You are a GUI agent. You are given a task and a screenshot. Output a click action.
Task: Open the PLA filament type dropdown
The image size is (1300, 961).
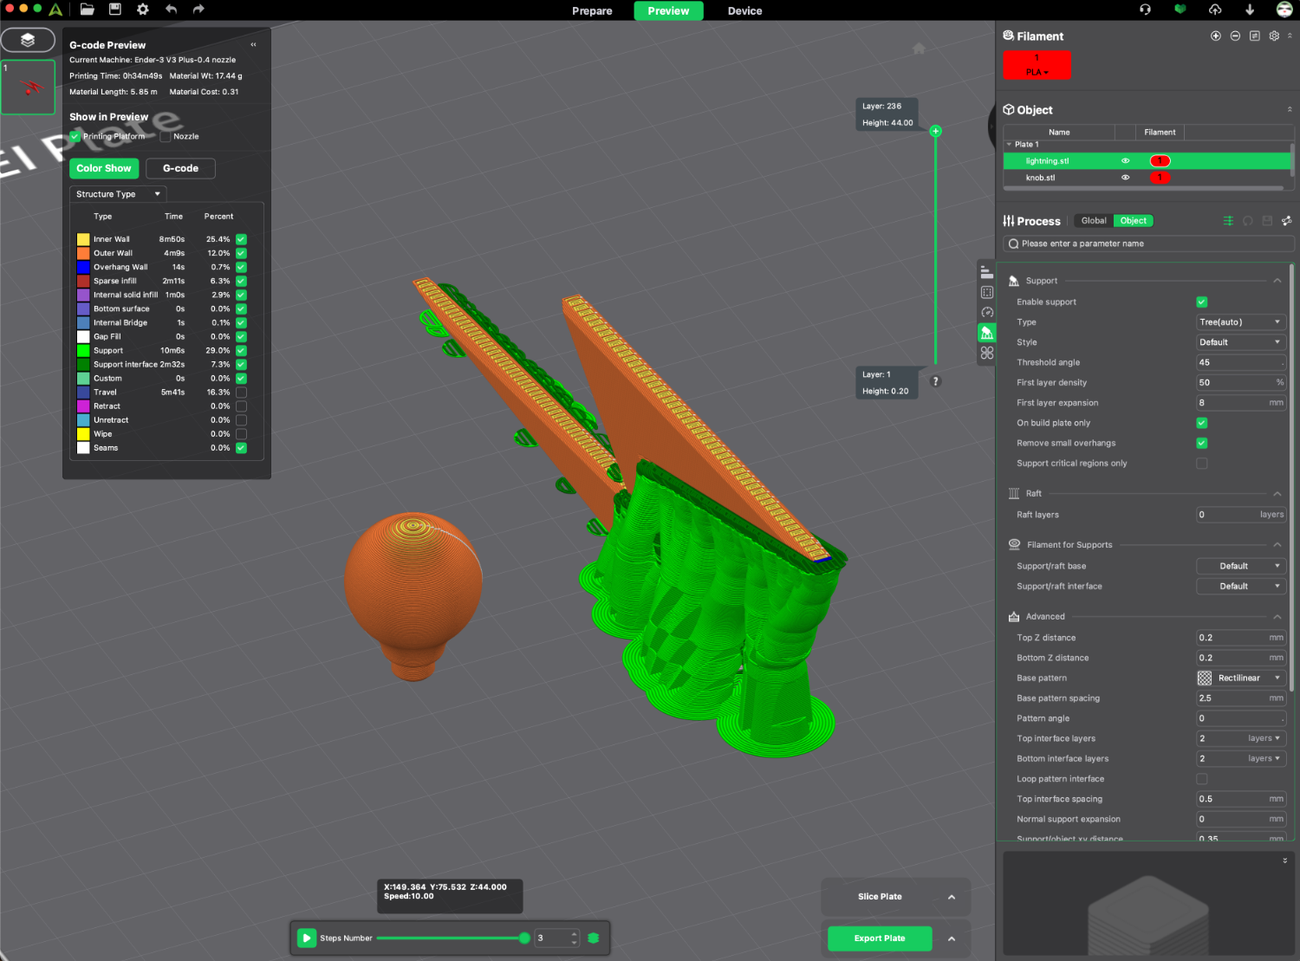tap(1037, 72)
